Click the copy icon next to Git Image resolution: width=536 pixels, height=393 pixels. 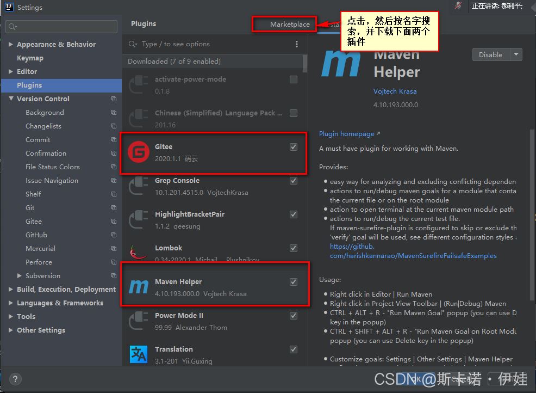click(114, 208)
